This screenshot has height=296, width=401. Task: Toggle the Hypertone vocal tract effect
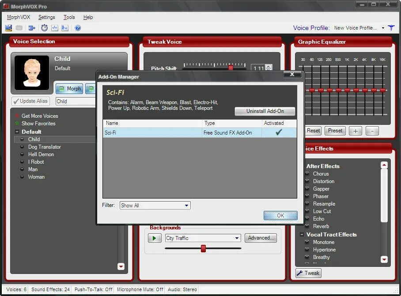pyautogui.click(x=307, y=250)
